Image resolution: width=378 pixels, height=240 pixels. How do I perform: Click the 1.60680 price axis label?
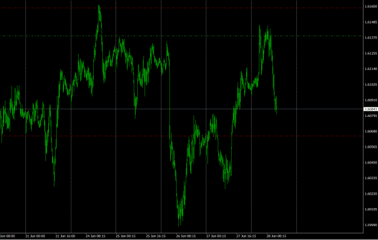point(371,131)
